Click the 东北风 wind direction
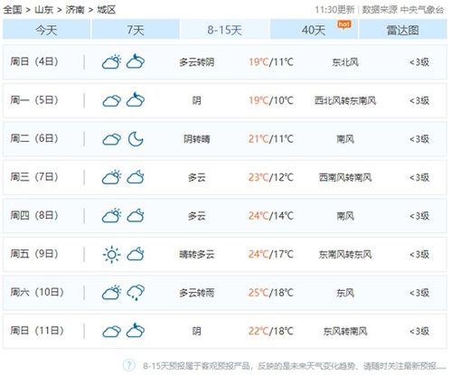451x375 pixels. (345, 62)
